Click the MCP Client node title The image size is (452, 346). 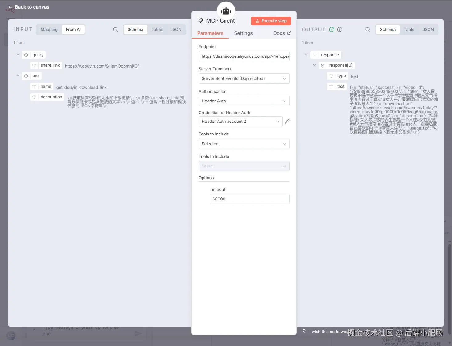pyautogui.click(x=220, y=21)
